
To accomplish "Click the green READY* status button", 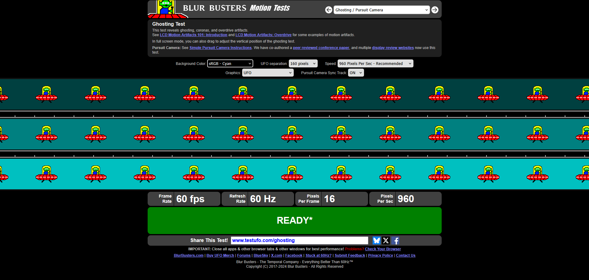I will click(294, 220).
